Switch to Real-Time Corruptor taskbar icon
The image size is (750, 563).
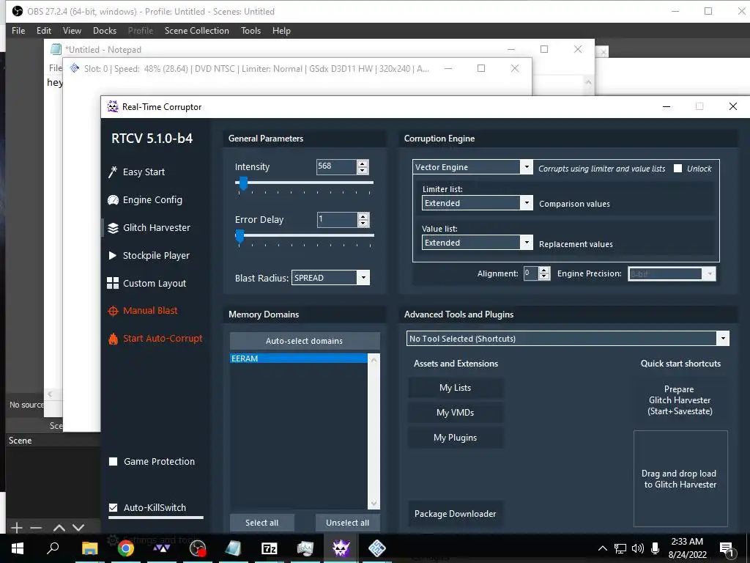341,548
